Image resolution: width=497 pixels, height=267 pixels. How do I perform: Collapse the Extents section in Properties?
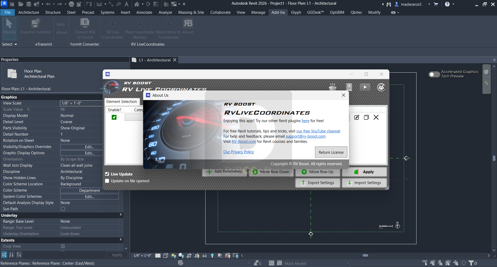coord(121,240)
